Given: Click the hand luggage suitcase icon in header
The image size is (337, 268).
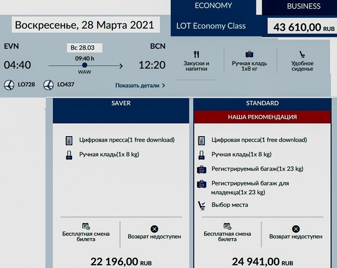Looking at the screenshot, I should (249, 55).
